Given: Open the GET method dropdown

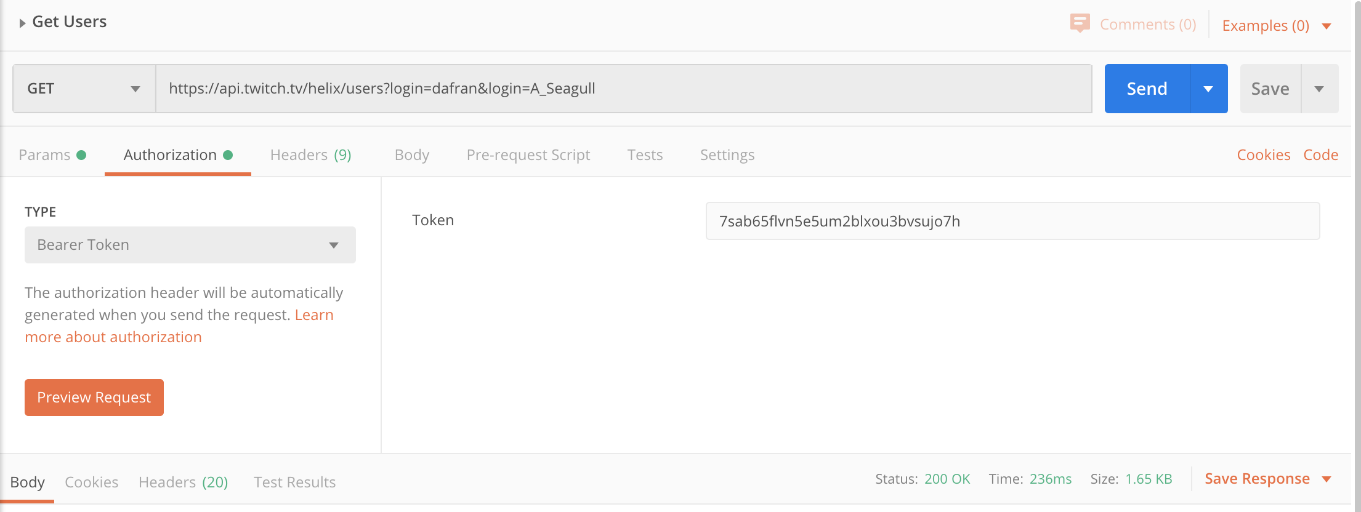Looking at the screenshot, I should 84,89.
